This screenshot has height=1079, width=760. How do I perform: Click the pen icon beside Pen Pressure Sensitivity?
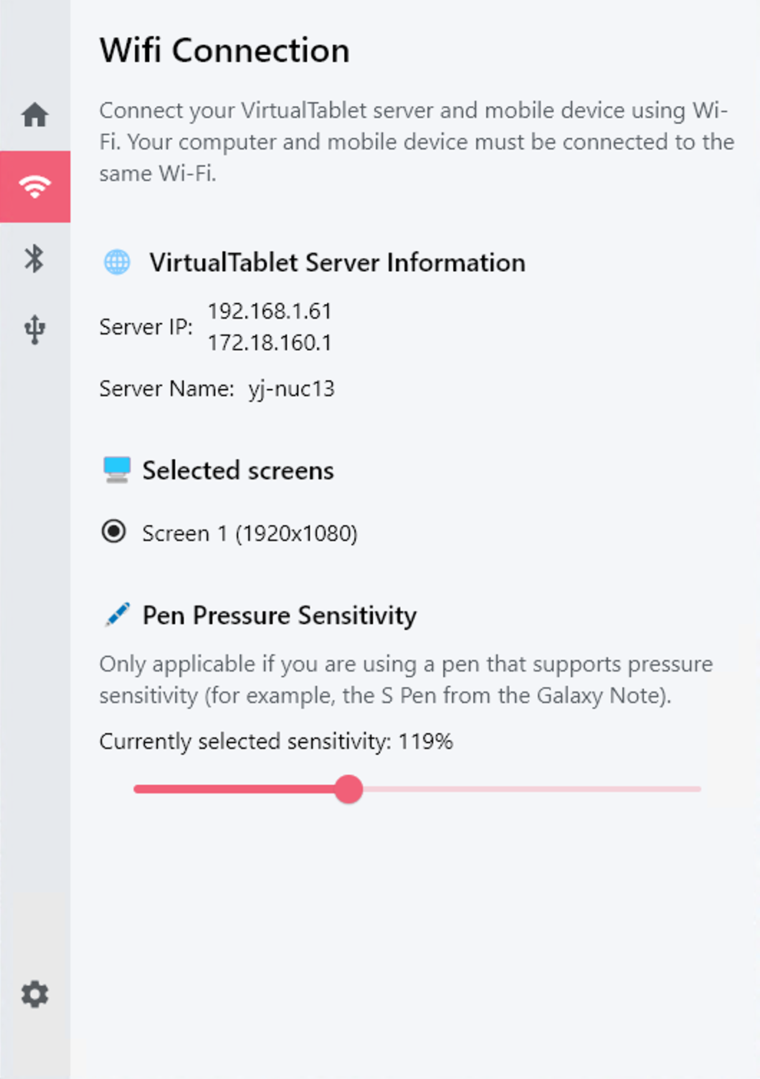point(116,614)
